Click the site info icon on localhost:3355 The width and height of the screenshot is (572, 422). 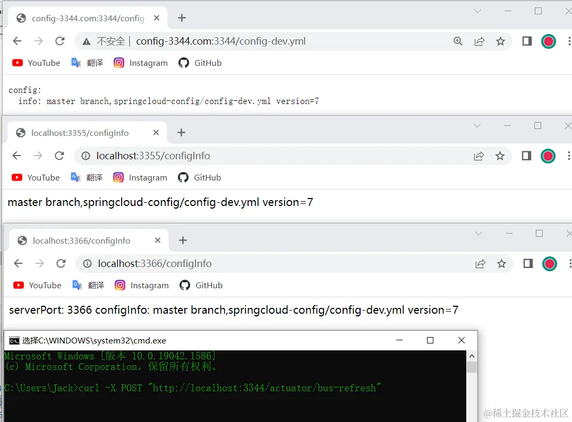pos(86,156)
